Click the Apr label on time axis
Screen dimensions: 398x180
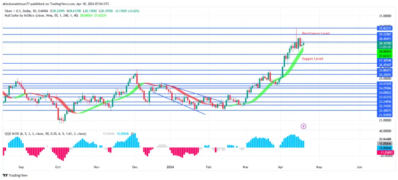[281, 167]
